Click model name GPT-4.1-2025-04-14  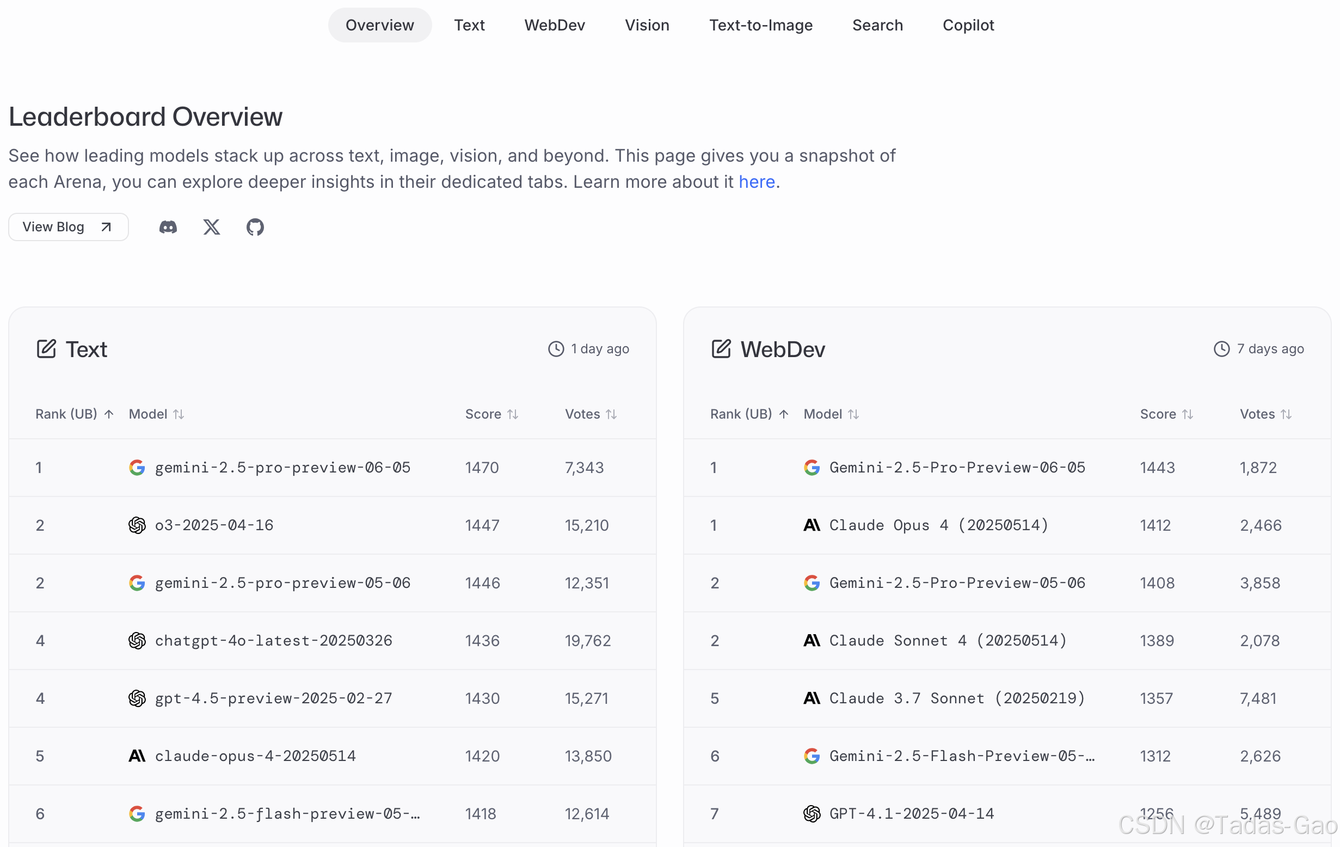[x=912, y=814]
